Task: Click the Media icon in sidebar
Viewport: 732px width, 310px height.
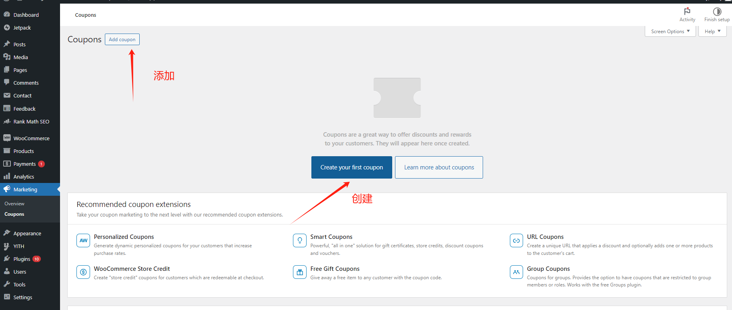Action: [7, 57]
